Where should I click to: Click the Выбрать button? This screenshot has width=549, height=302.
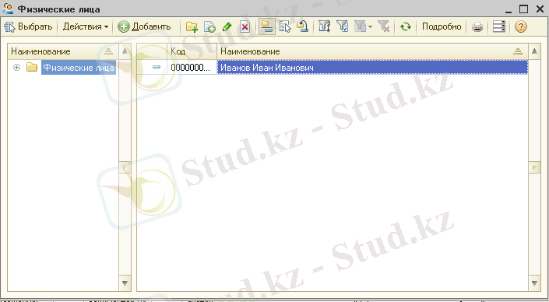point(29,27)
